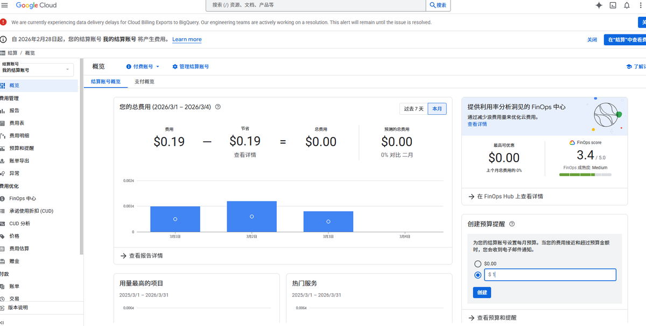646x326 pixels.
Task: Open the 付费账号 dropdown
Action: pos(143,67)
